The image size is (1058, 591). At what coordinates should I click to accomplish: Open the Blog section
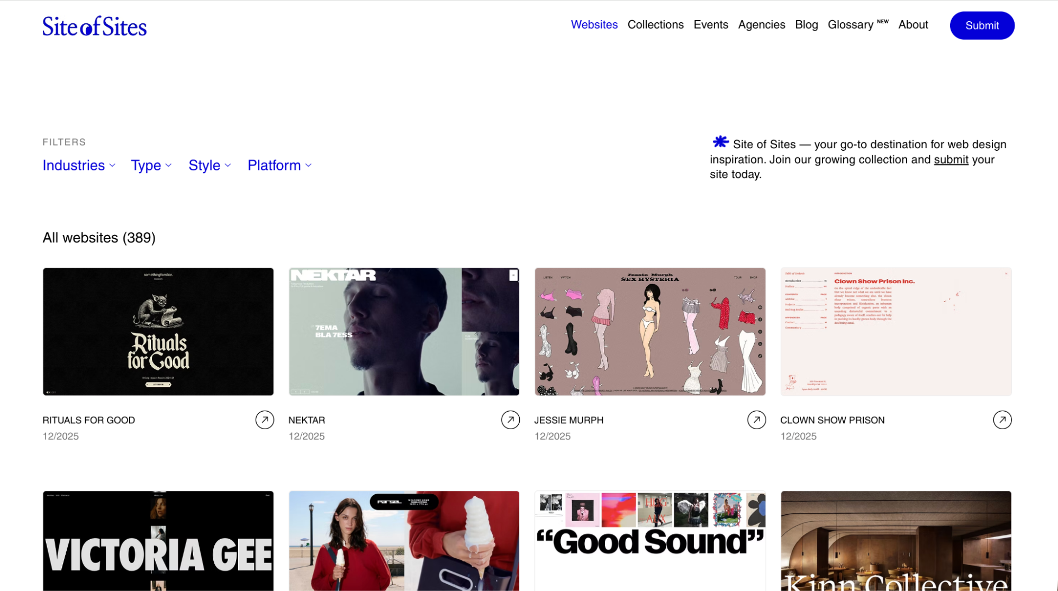806,24
